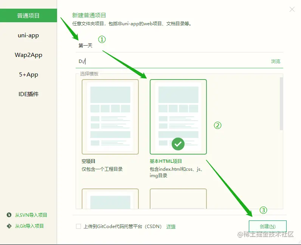Close the new project dialog

[292, 9]
